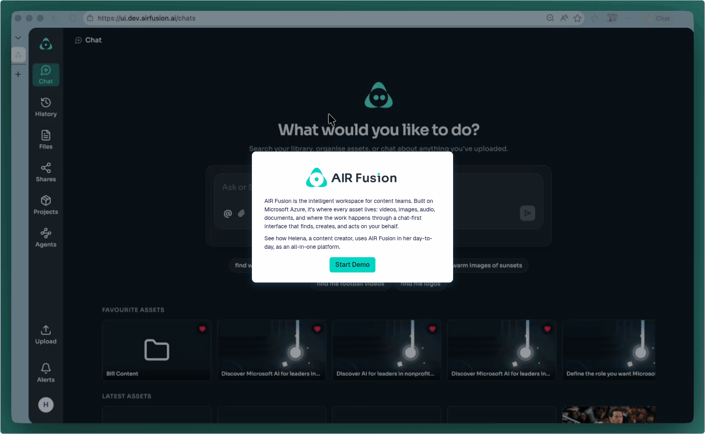
Task: Open 'Define the role you want Microsoft' asset
Action: [609, 350]
